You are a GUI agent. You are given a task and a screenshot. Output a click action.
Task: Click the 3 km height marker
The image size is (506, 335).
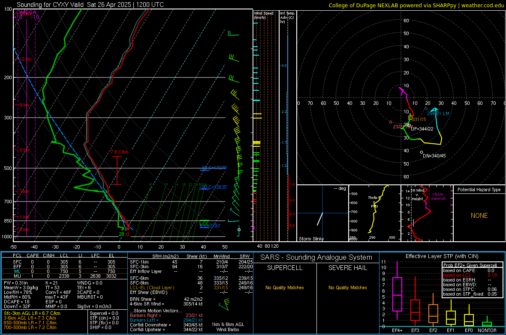[24, 191]
